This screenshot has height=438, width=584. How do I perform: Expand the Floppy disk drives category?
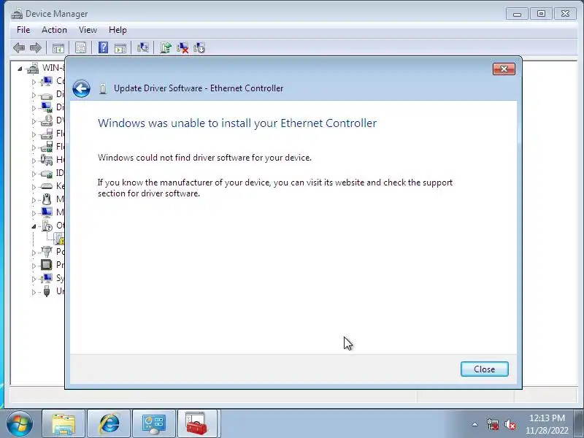(34, 134)
